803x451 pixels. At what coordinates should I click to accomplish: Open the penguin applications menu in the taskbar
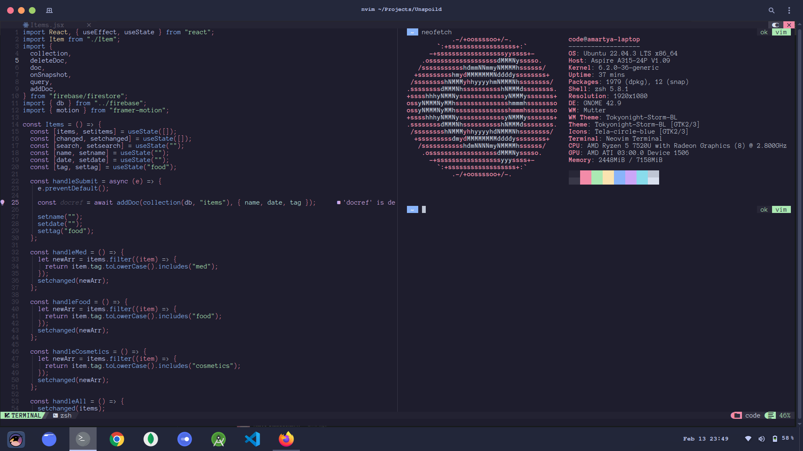[x=16, y=439]
